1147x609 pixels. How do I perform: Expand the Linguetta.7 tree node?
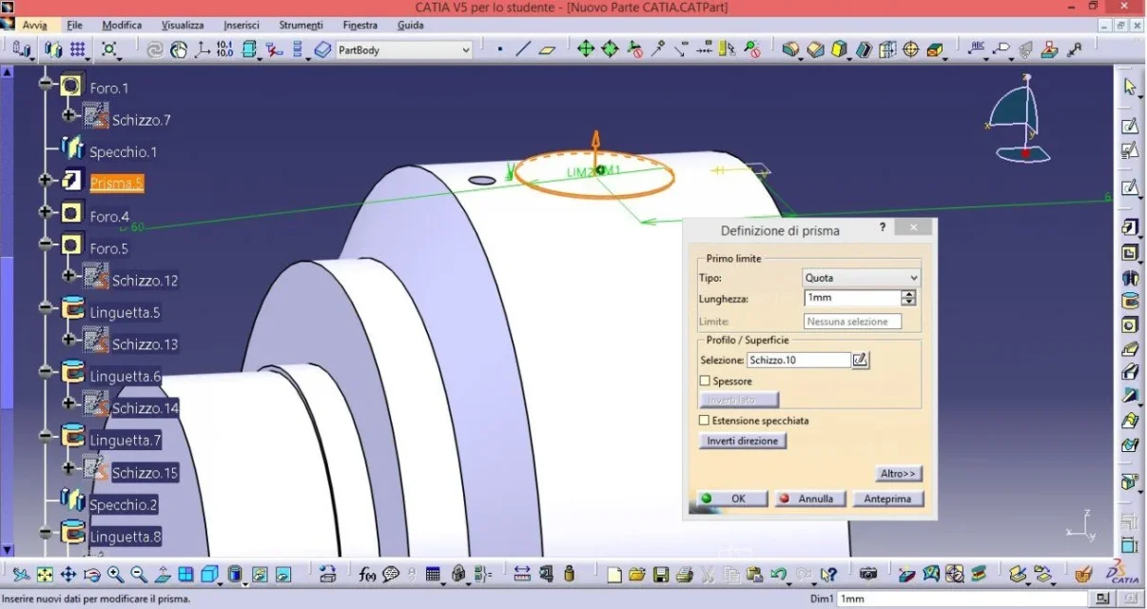tap(46, 436)
